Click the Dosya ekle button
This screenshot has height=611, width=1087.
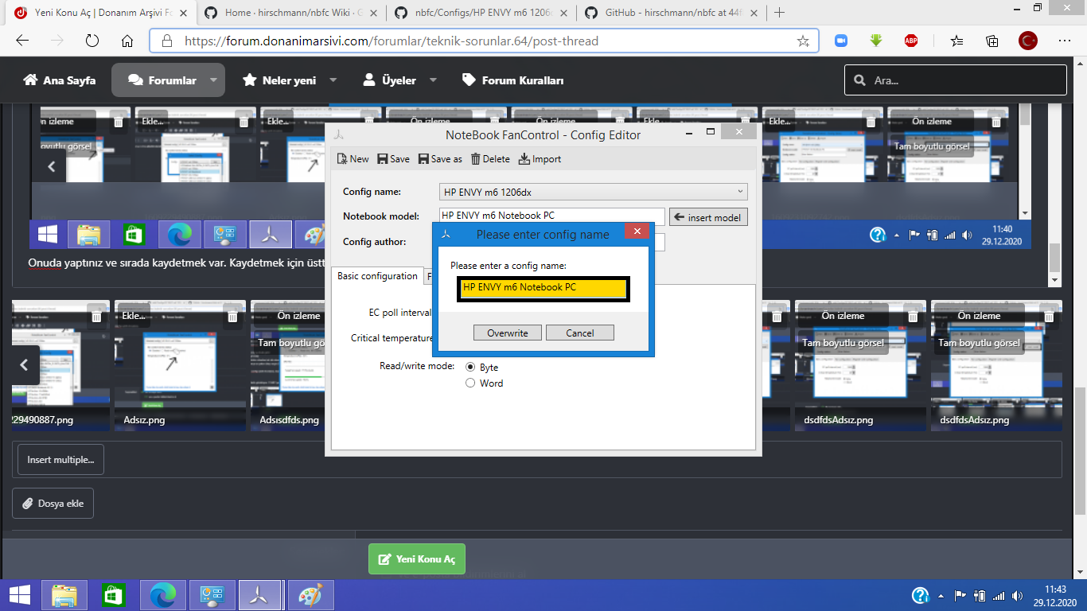[53, 504]
